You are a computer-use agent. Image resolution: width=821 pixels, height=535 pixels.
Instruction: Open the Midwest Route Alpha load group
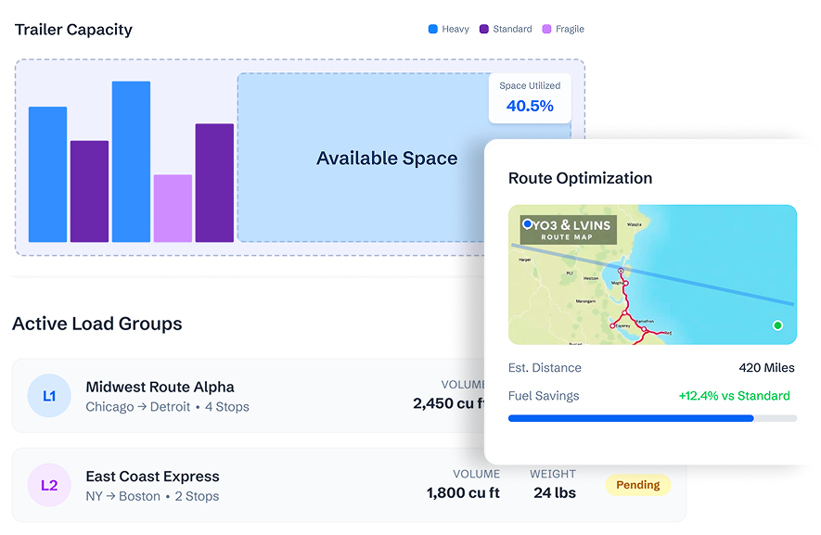coord(160,387)
